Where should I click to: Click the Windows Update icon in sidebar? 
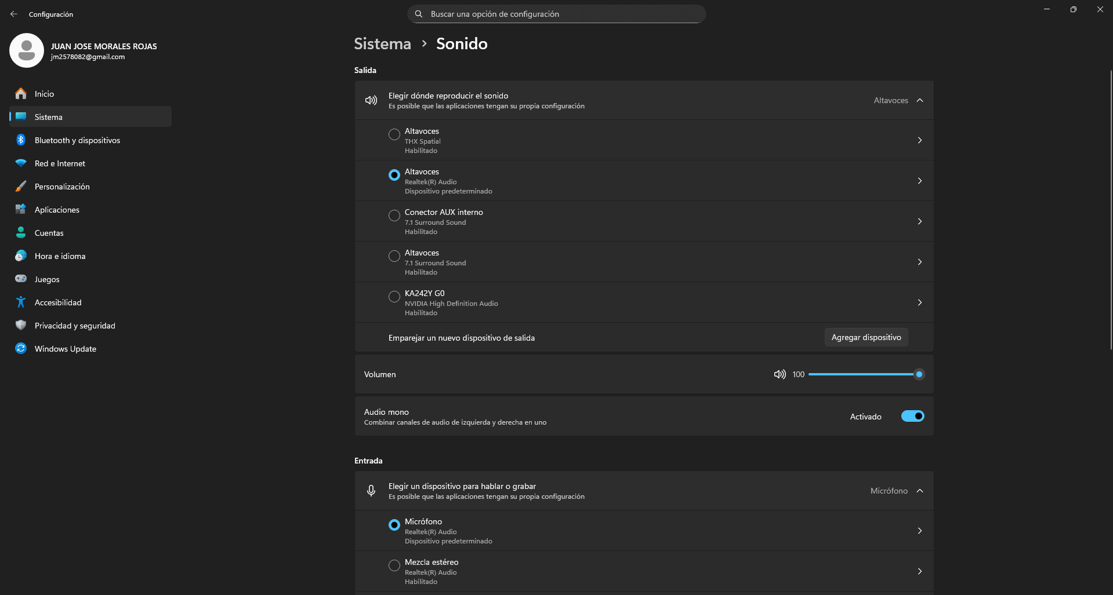(21, 348)
